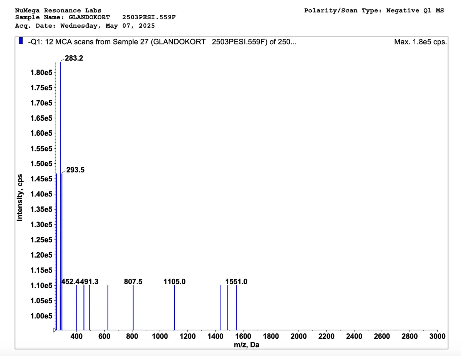Click the 1105.0 peak label

coord(174,281)
